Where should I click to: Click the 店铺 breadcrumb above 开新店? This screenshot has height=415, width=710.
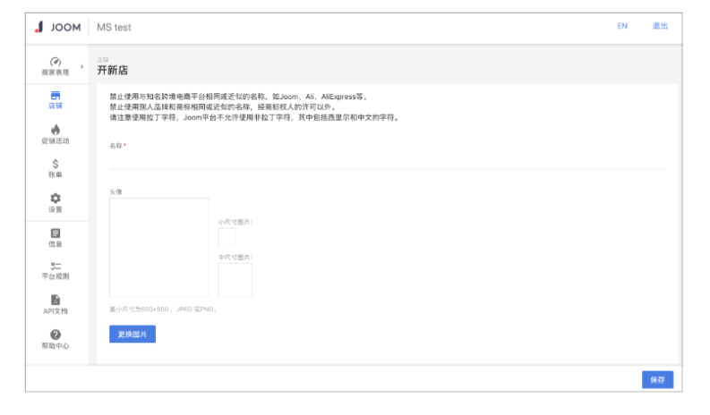[103, 60]
